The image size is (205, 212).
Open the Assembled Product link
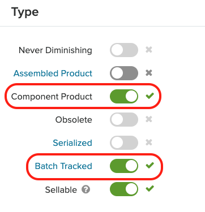[x=53, y=73]
